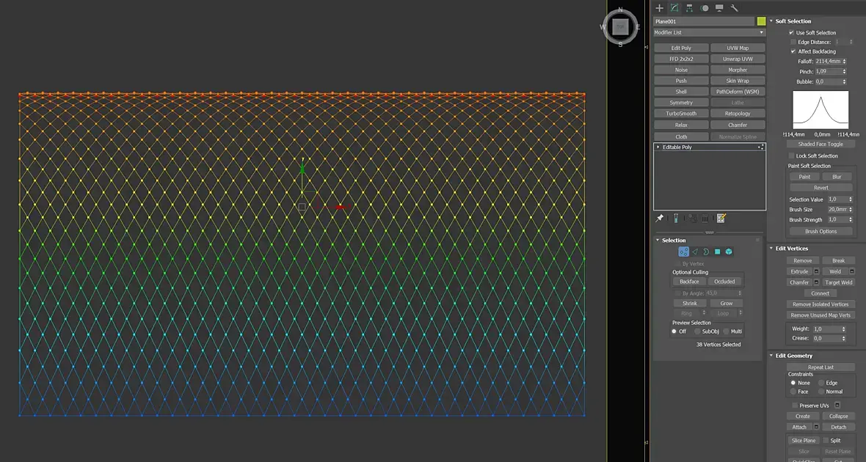The height and width of the screenshot is (462, 866).
Task: Click the Remove Modifier trash icon
Action: pos(705,219)
